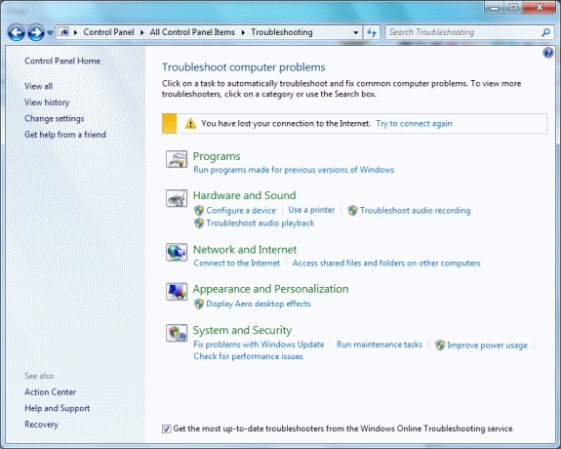Image resolution: width=561 pixels, height=449 pixels.
Task: Open Fix problems with Windows Update
Action: click(x=259, y=345)
